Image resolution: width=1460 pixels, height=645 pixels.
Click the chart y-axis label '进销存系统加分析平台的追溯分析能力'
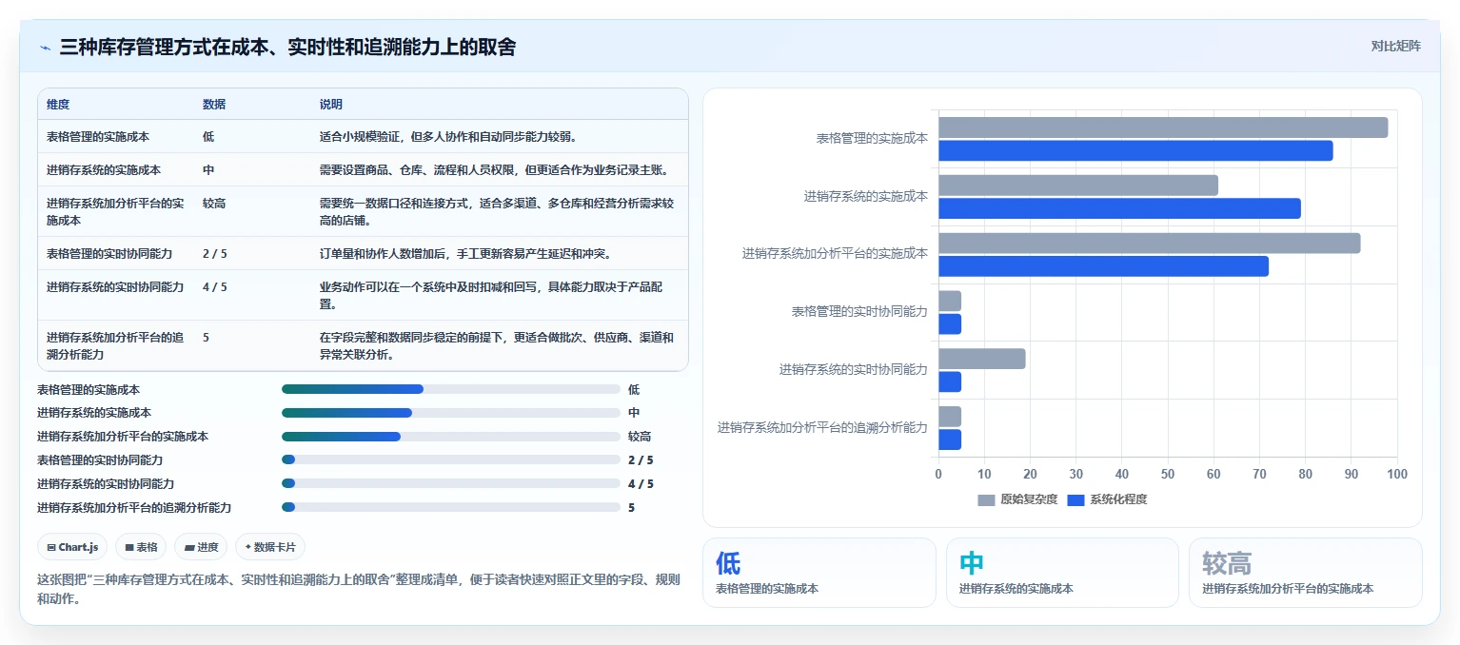point(822,428)
